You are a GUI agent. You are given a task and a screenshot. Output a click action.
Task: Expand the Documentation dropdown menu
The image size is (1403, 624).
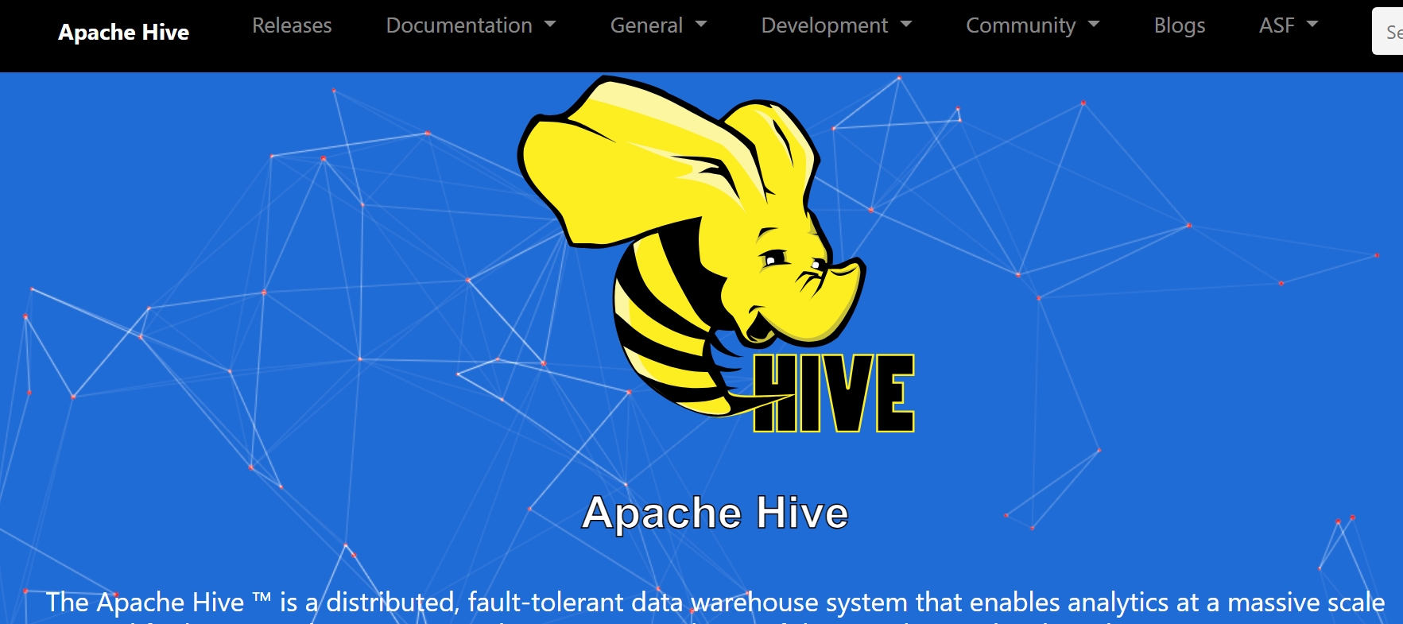tap(471, 25)
